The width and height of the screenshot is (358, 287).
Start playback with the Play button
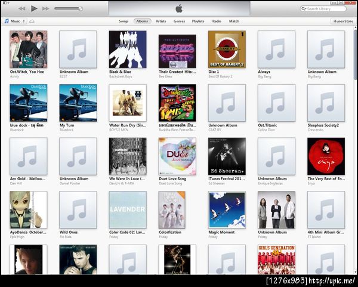click(x=34, y=9)
